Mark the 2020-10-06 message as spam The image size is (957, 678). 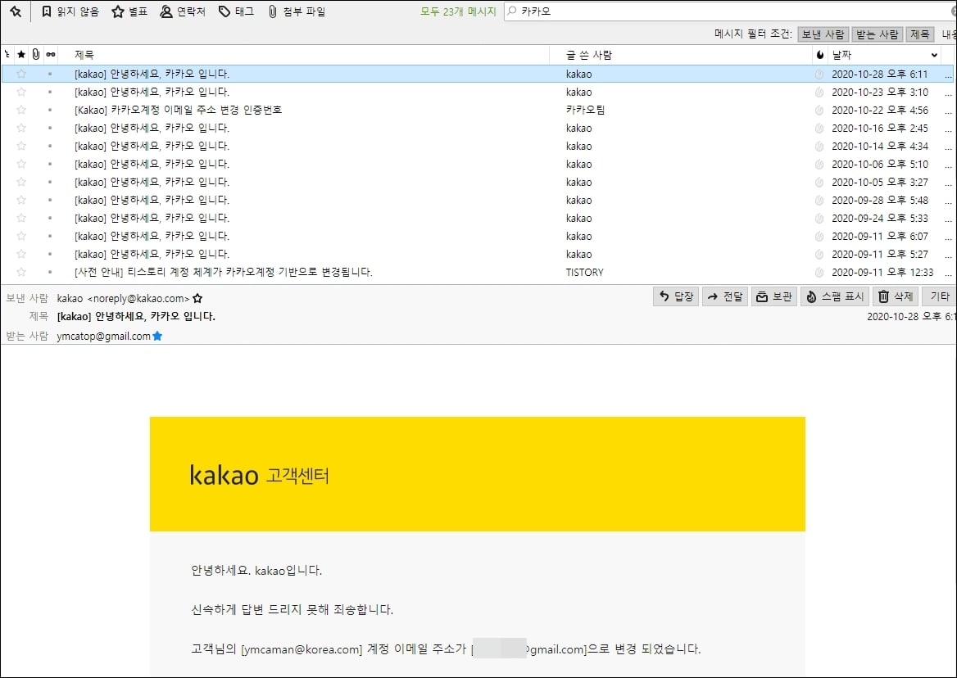[x=819, y=164]
